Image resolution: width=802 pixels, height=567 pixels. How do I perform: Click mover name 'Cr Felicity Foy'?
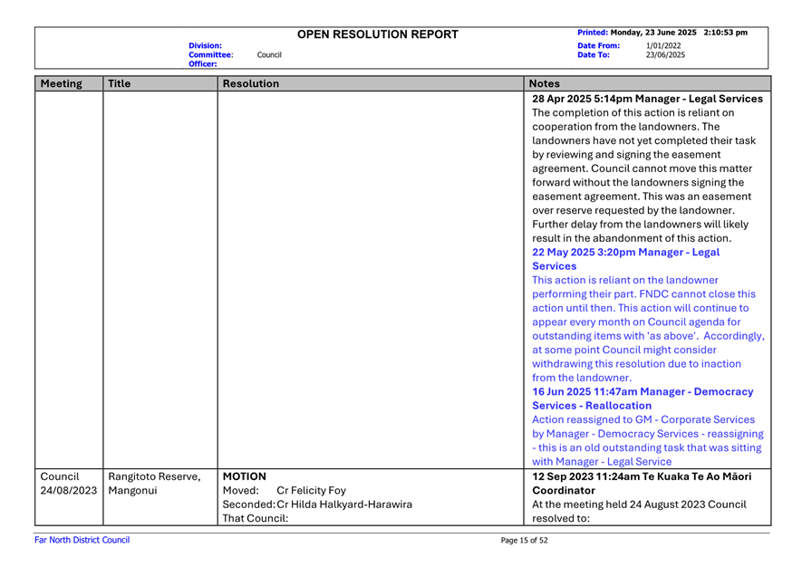311,490
